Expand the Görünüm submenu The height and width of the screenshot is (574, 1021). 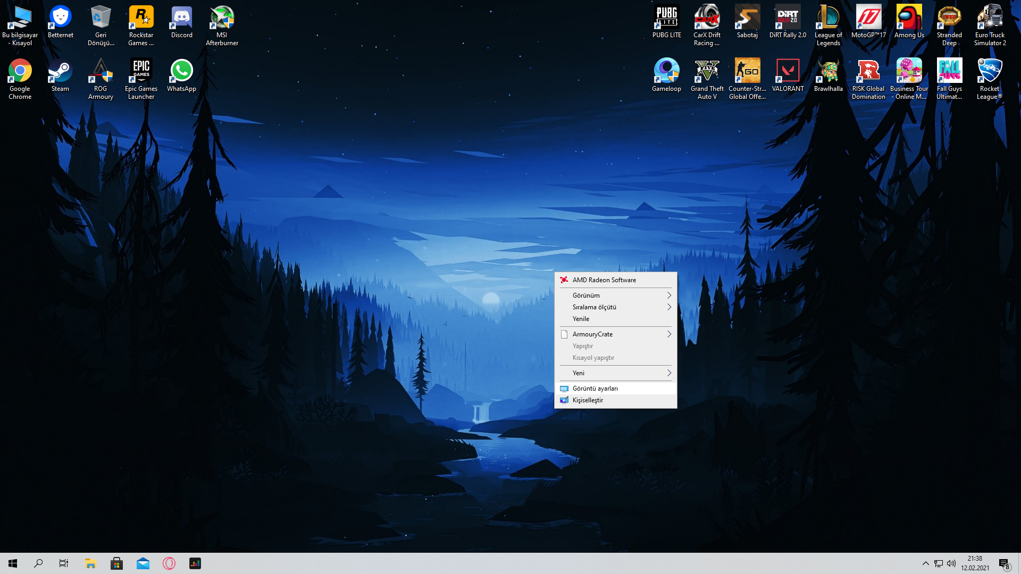[616, 296]
